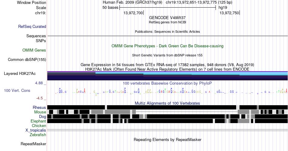This screenshot has height=151, width=288.
Task: Select Repeating Elements by RepeatMasker title
Action: [x=168, y=139]
